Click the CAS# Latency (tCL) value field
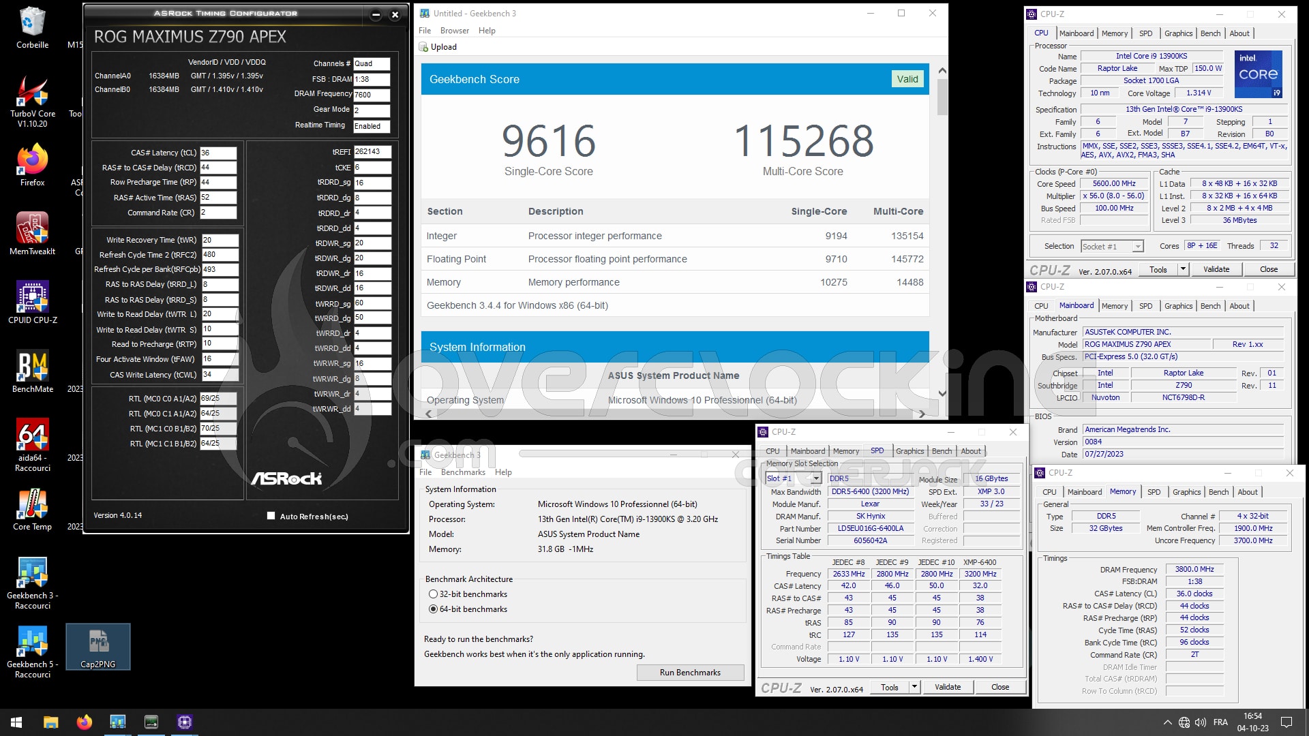1309x736 pixels. [218, 153]
